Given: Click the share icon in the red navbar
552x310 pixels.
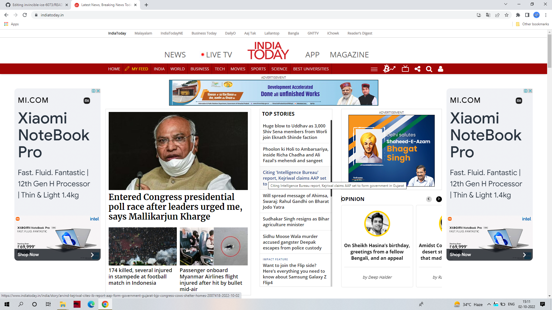Looking at the screenshot, I should (x=417, y=69).
